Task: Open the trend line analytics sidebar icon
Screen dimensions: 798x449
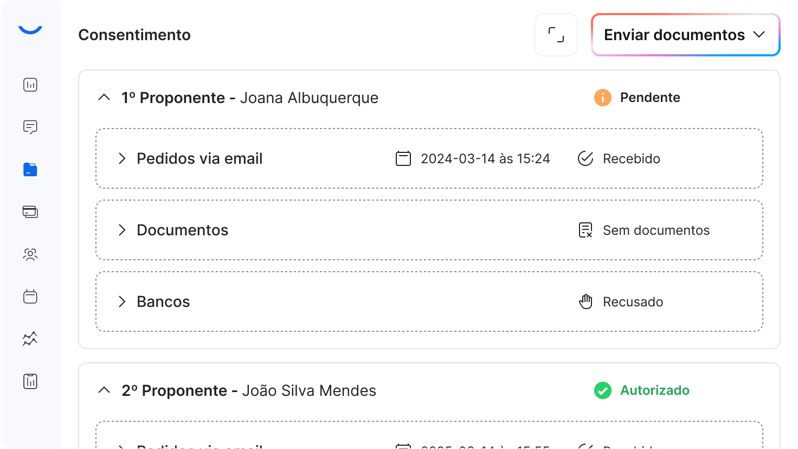Action: 30,339
